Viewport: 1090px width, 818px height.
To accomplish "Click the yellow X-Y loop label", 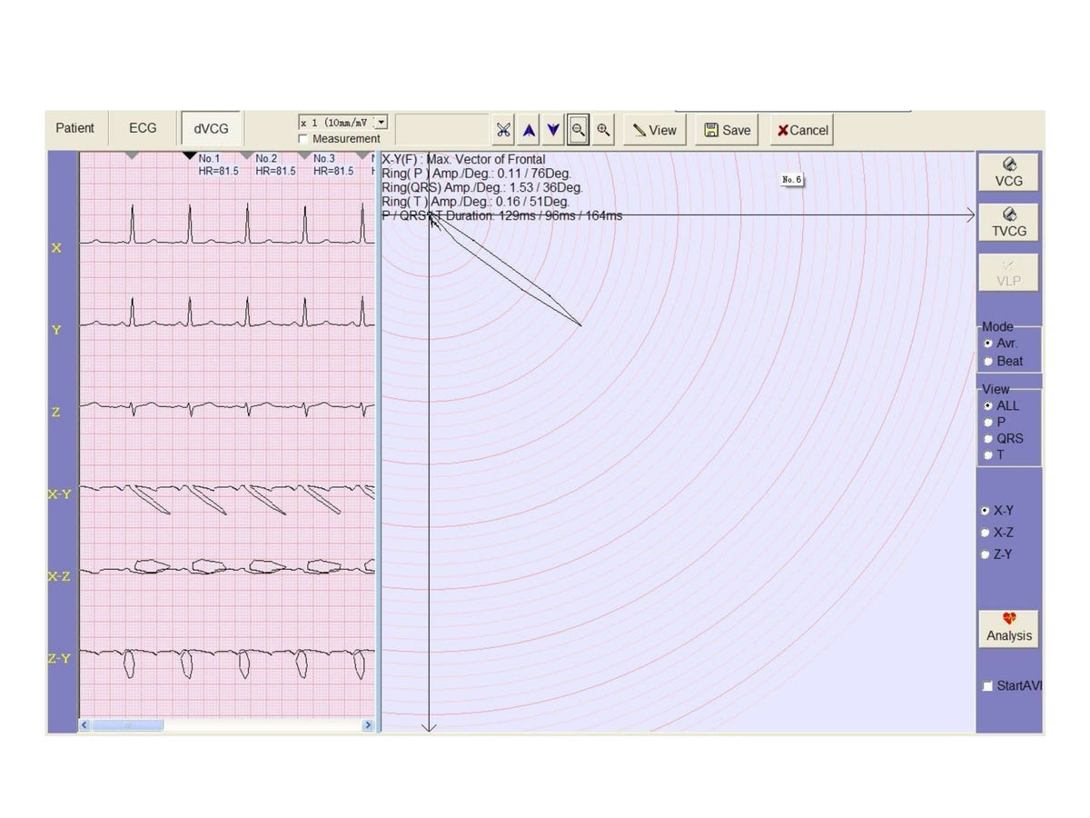I will 60,494.
